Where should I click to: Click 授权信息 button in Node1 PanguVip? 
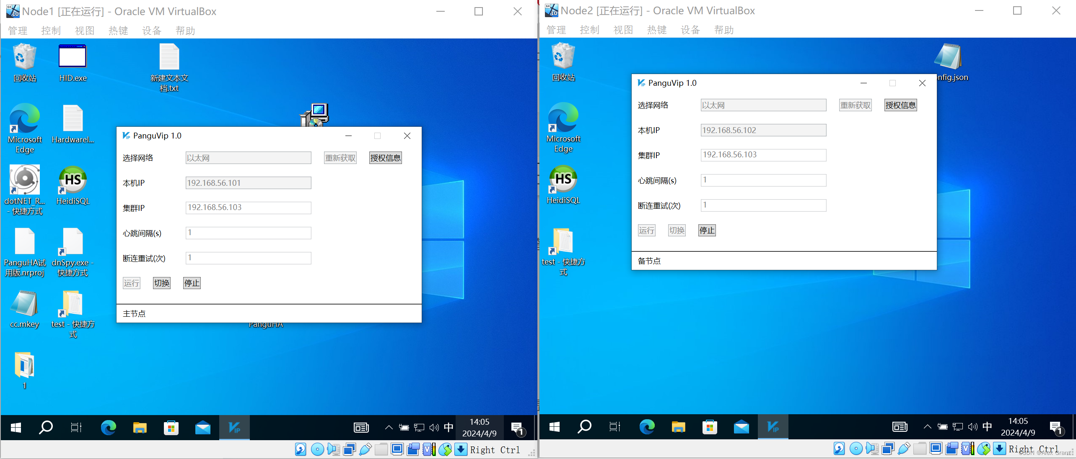point(385,158)
